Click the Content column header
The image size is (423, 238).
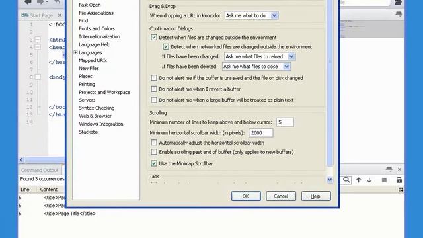(49, 190)
